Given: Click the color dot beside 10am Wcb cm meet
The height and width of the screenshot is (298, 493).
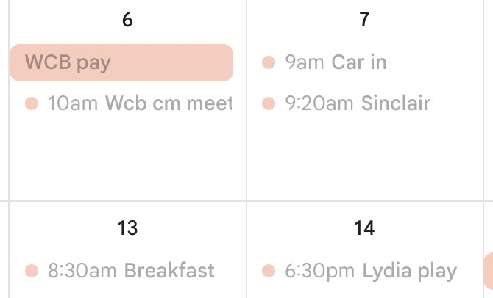Looking at the screenshot, I should [32, 103].
